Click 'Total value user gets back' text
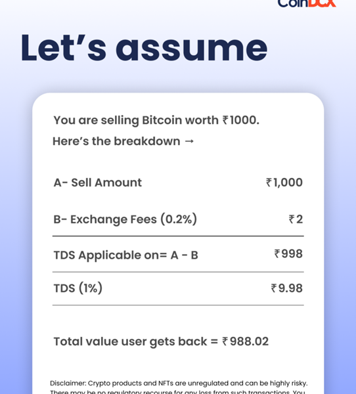Viewport: 356px width, 394px height. (130, 341)
